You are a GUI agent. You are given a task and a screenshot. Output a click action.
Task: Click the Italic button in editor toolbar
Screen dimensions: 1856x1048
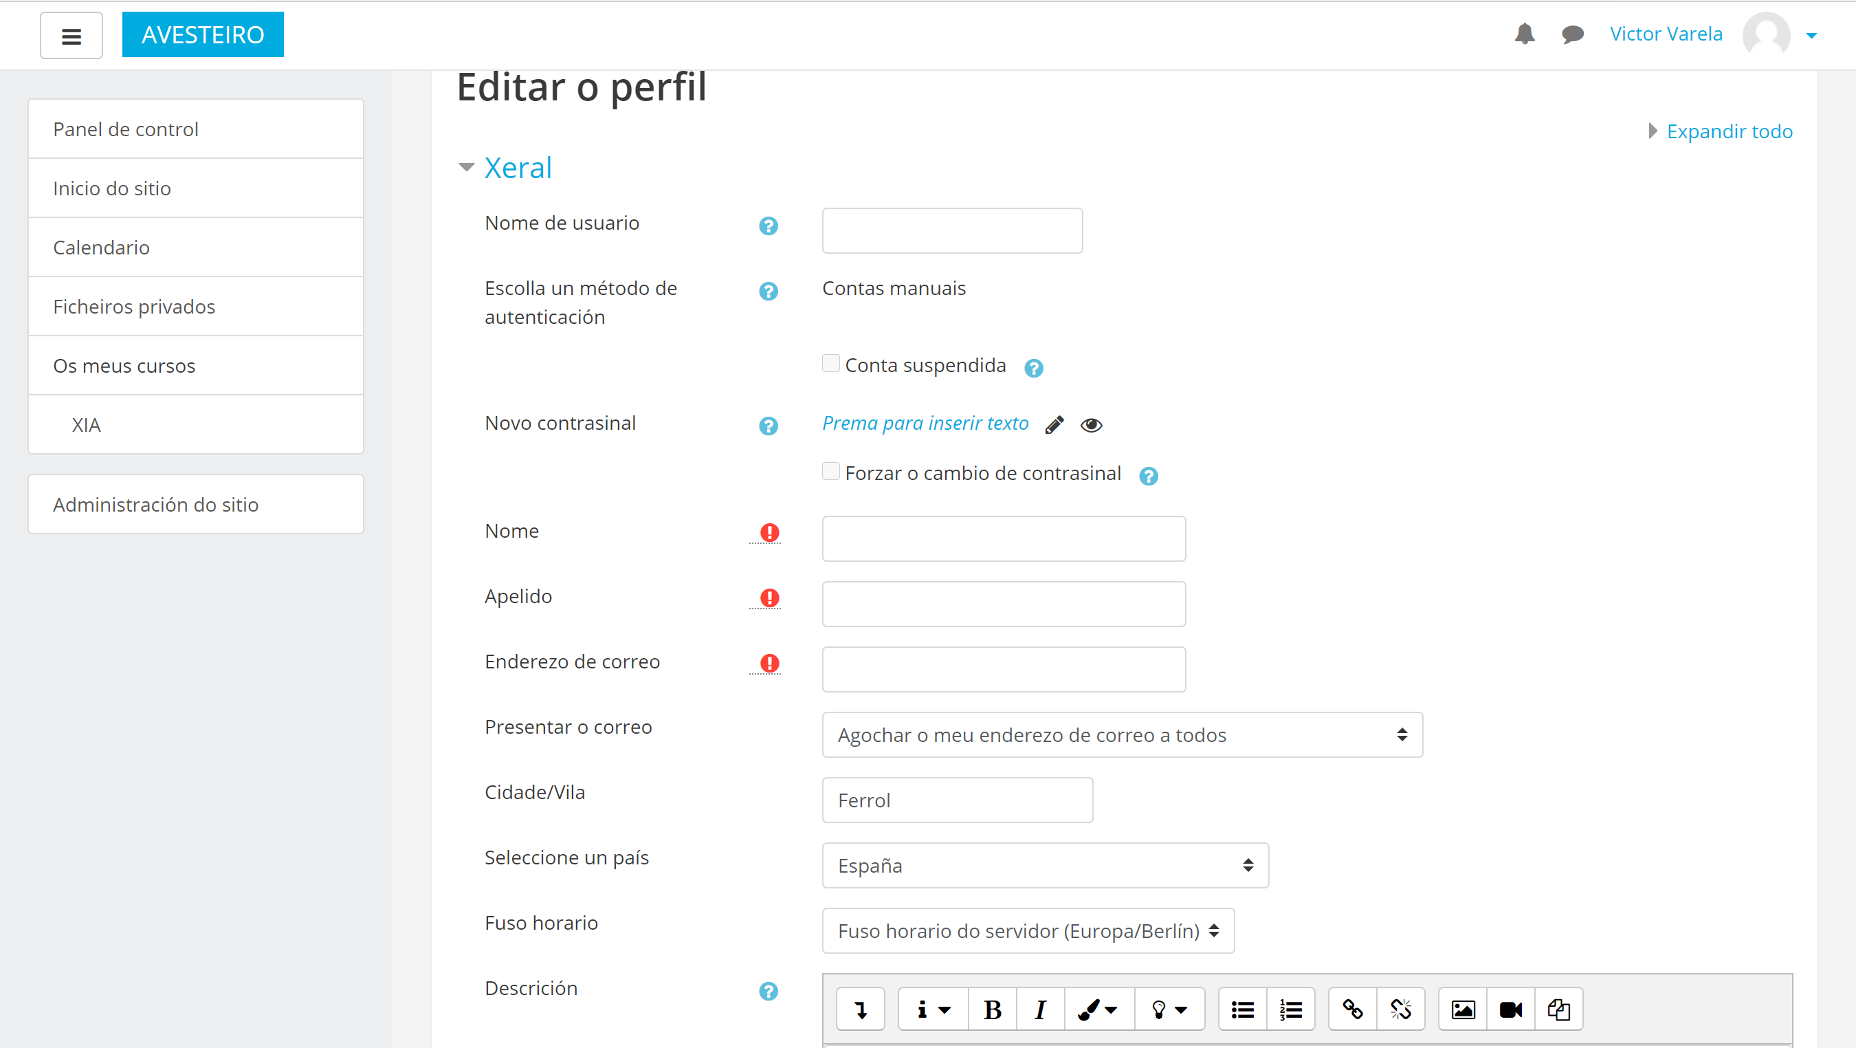pos(1039,1009)
